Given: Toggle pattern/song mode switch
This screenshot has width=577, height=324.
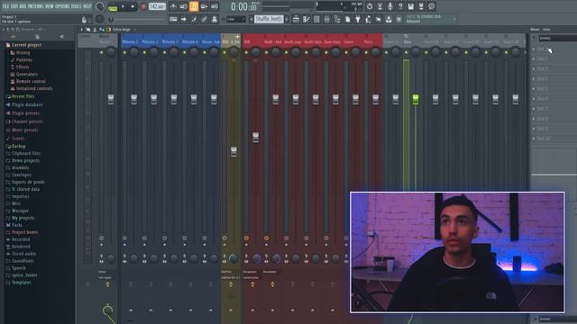Looking at the screenshot, I should 113,7.
